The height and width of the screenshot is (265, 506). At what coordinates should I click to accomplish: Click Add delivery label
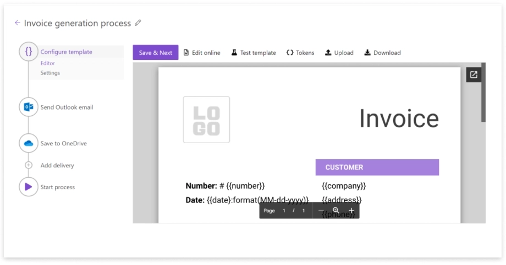[57, 165]
